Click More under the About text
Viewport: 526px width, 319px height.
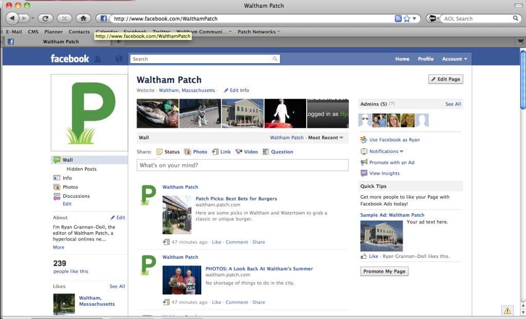click(x=59, y=247)
